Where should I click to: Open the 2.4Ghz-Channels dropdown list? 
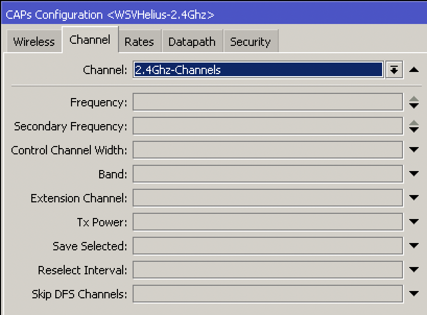coord(394,69)
